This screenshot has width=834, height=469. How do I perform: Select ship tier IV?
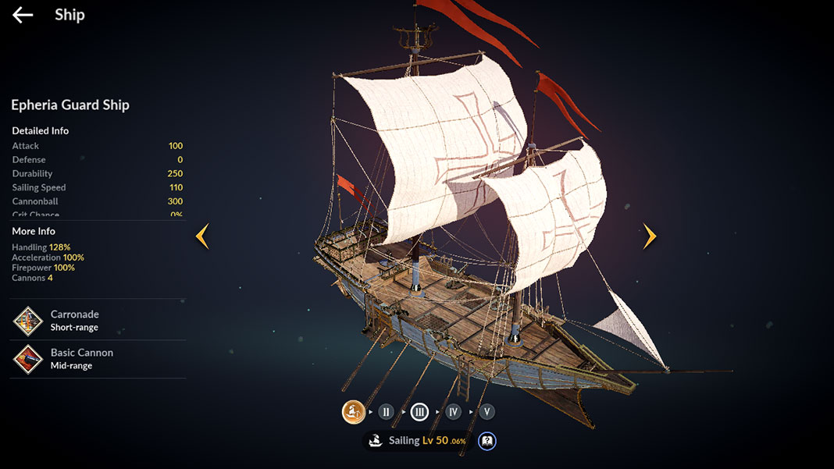[x=453, y=411]
